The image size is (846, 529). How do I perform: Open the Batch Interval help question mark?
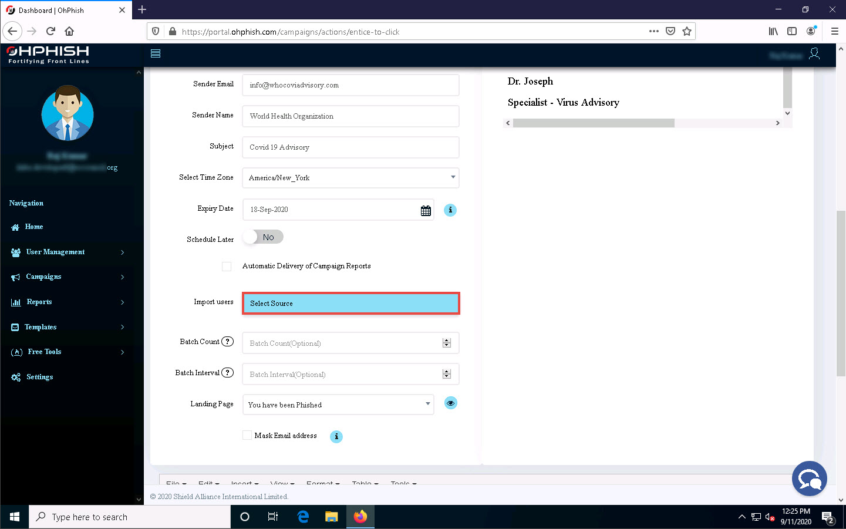tap(228, 373)
